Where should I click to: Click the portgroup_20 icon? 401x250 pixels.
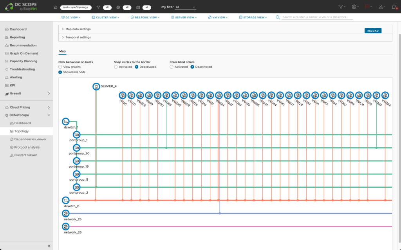coord(77,147)
